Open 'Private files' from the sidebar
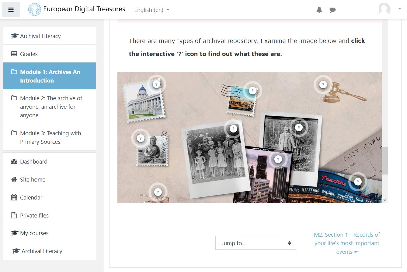 34,215
